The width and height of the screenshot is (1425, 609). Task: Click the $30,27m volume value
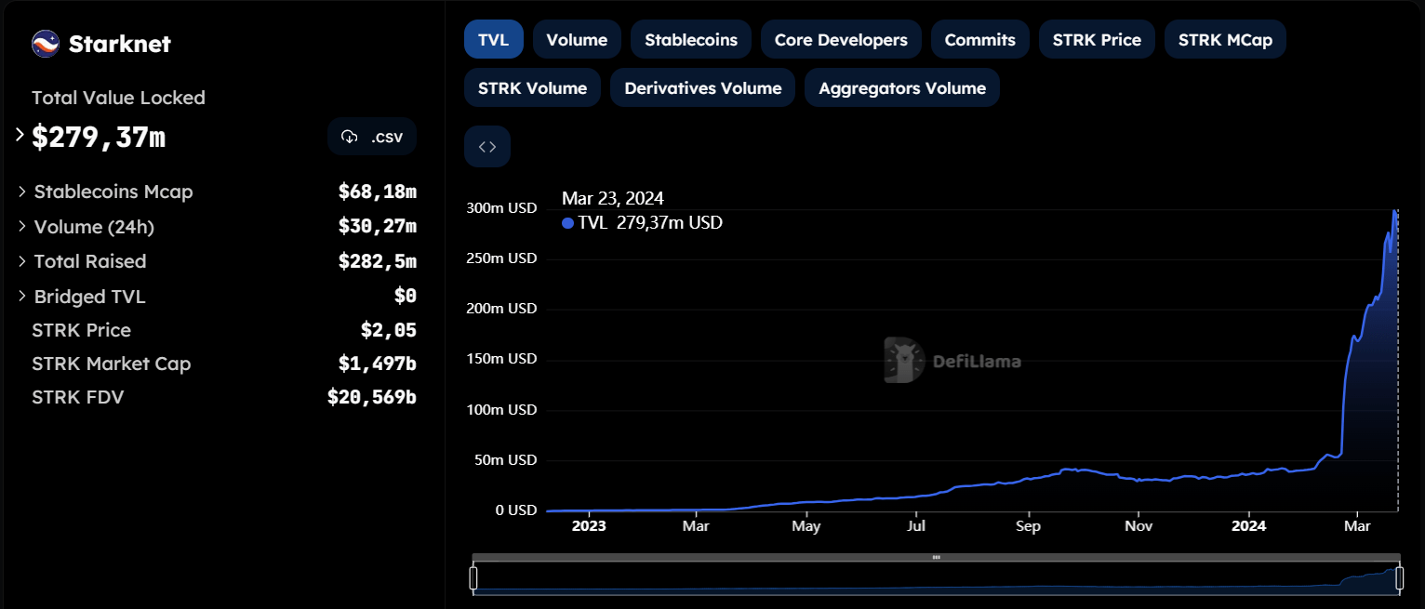click(x=378, y=227)
